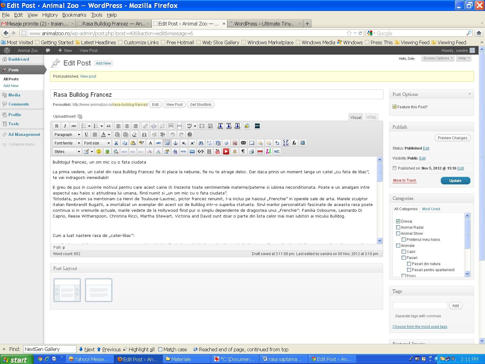
Task: Check the Animal Radar category
Action: (398, 227)
